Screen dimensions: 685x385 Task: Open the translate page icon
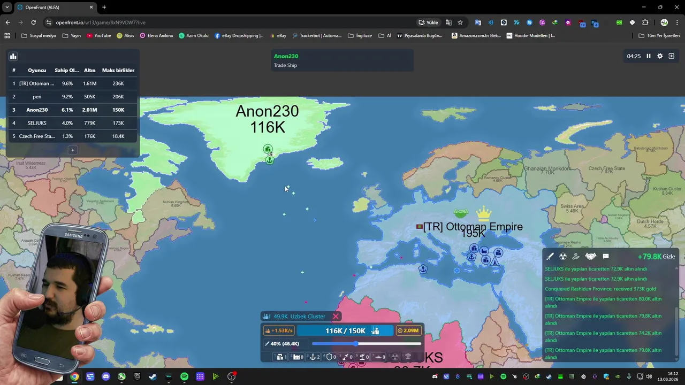point(448,22)
